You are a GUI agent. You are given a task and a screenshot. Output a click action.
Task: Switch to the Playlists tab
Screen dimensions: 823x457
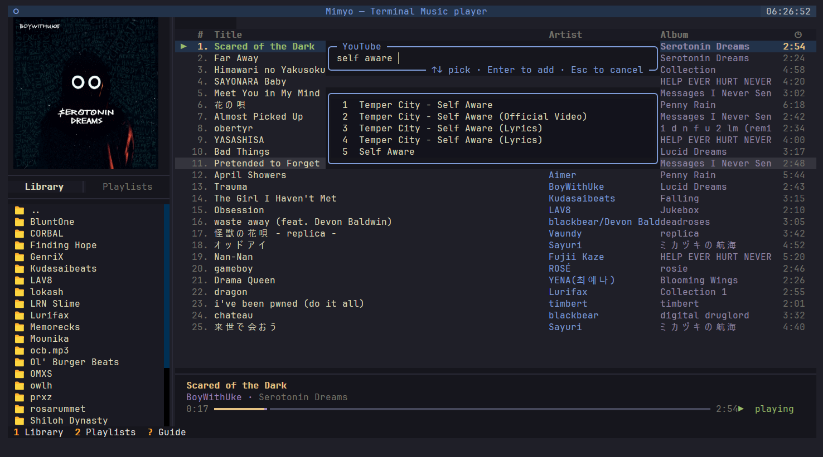click(x=127, y=187)
